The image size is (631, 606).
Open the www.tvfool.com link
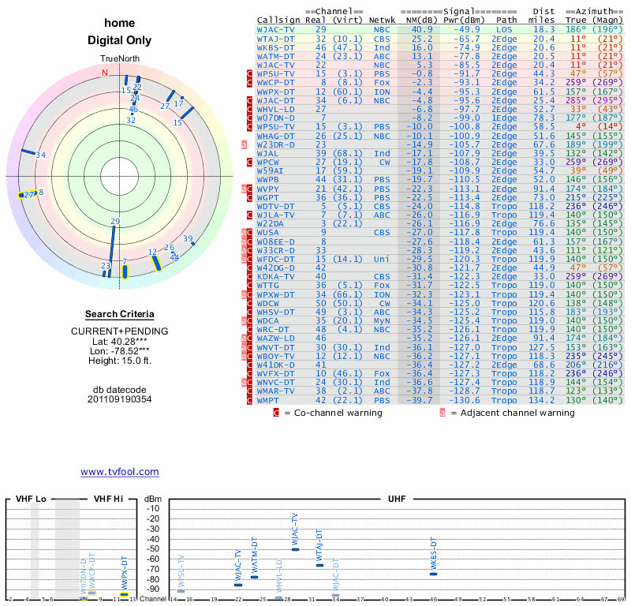pos(120,472)
